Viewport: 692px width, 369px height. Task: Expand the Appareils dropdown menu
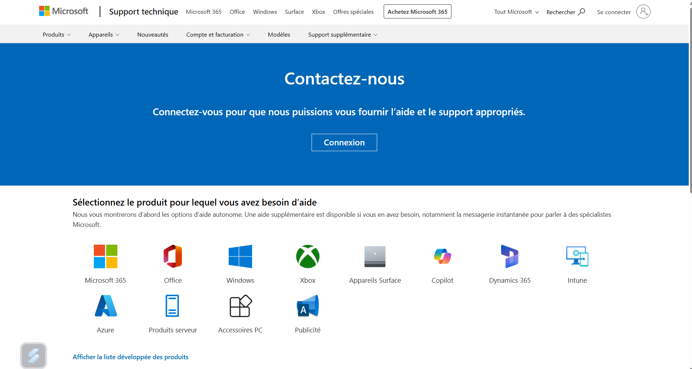pos(104,35)
